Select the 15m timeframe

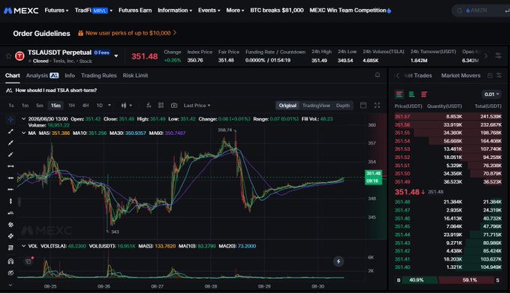point(55,105)
